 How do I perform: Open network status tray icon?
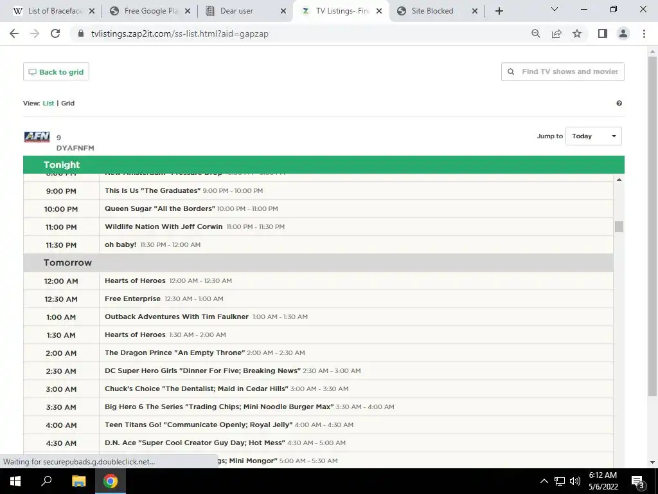(x=560, y=481)
